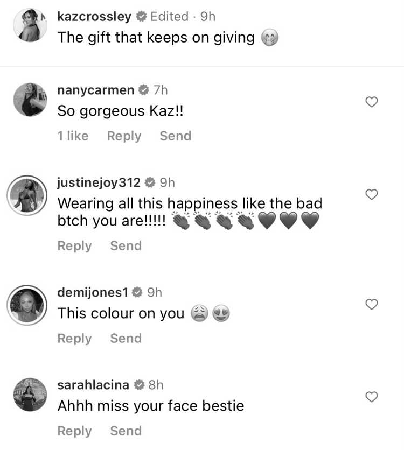404x450 pixels.
Task: Send justinejoy312's comment
Action: (126, 246)
